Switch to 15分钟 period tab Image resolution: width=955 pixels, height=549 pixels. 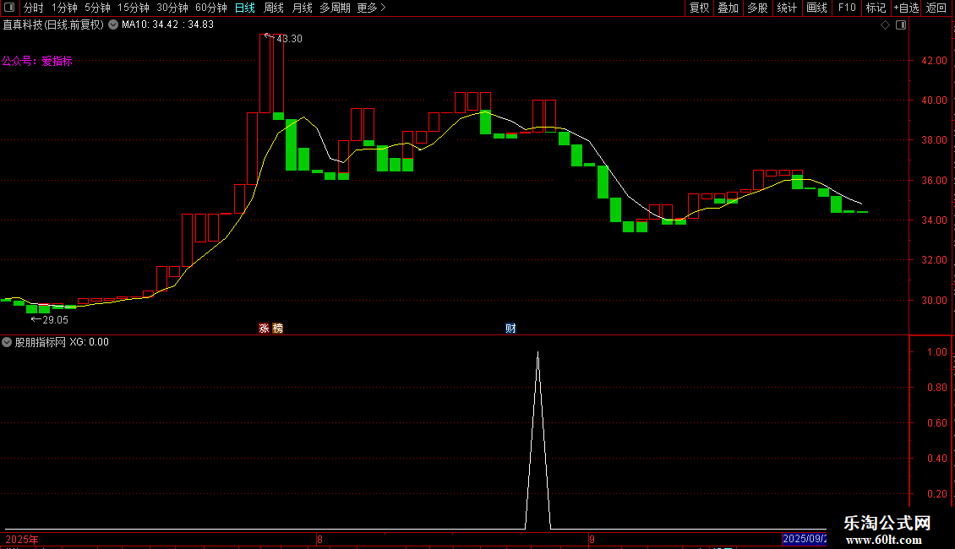pos(134,8)
